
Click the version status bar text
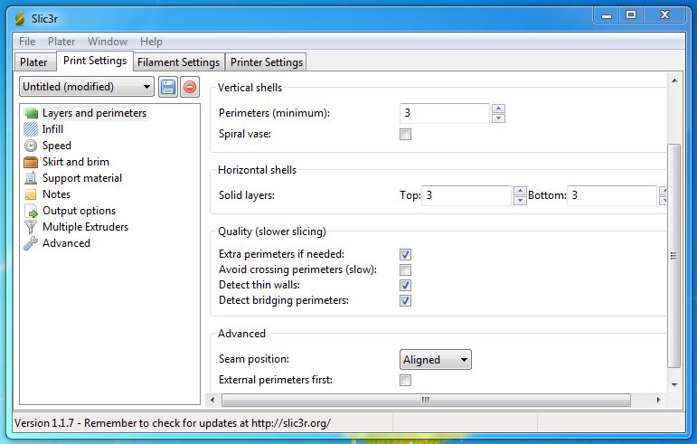pyautogui.click(x=173, y=423)
